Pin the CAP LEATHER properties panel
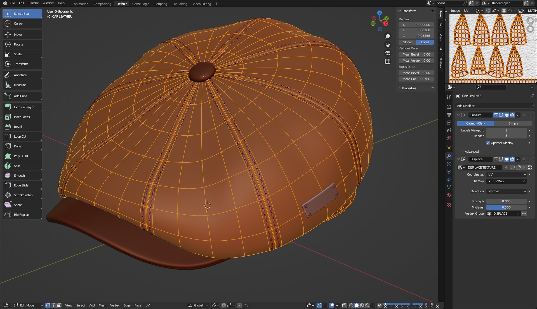This screenshot has width=537, height=309. (532, 96)
